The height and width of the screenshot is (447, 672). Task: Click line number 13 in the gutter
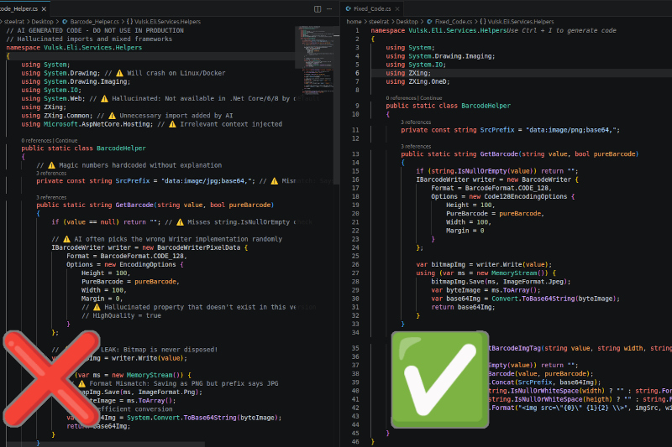click(355, 154)
